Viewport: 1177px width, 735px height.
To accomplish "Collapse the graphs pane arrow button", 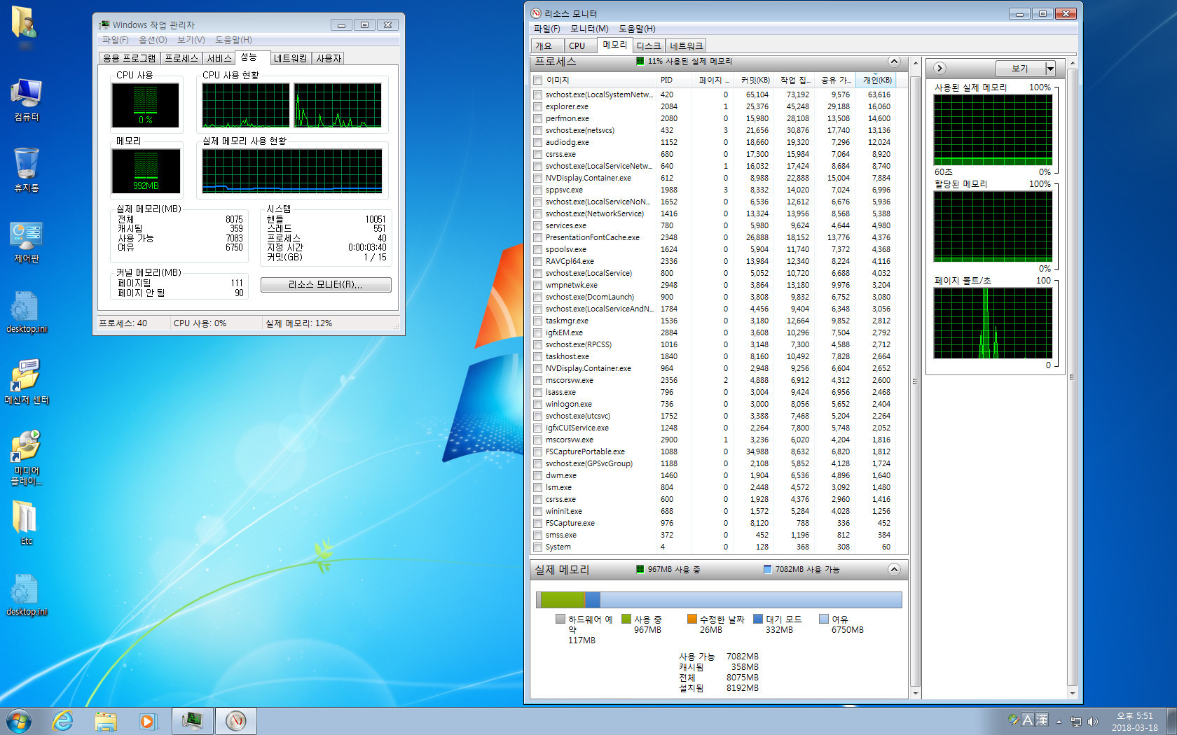I will coord(940,68).
